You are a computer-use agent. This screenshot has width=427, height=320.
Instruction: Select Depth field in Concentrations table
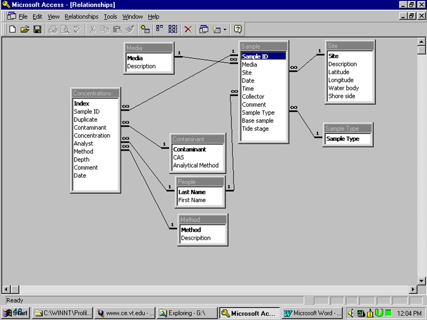pyautogui.click(x=96, y=160)
